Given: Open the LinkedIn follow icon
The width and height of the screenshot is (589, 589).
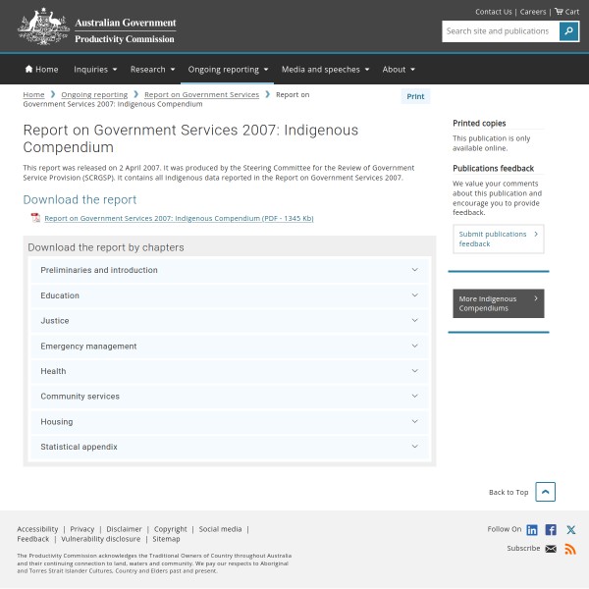Looking at the screenshot, I should [532, 530].
